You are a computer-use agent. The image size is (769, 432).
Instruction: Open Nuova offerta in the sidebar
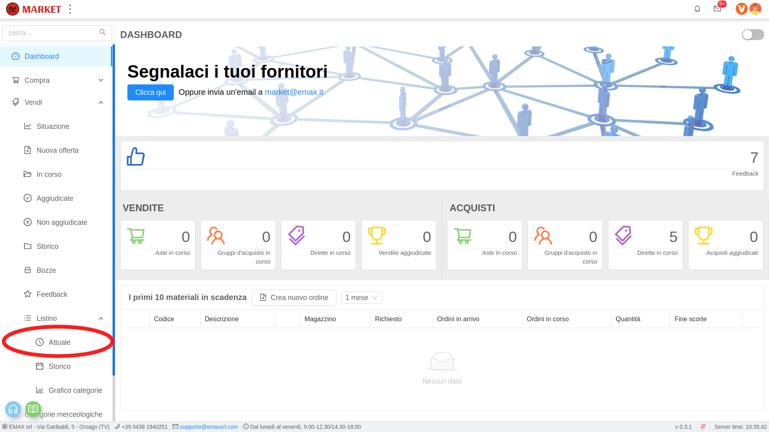(x=57, y=150)
